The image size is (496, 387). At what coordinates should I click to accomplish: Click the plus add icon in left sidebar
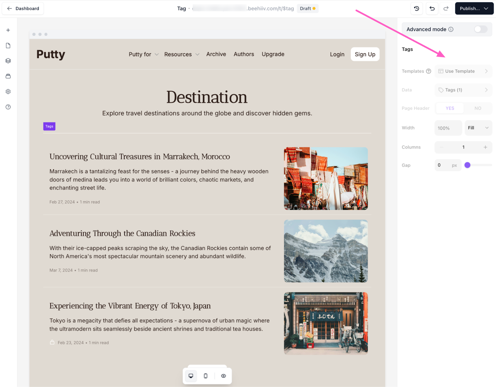pos(8,30)
